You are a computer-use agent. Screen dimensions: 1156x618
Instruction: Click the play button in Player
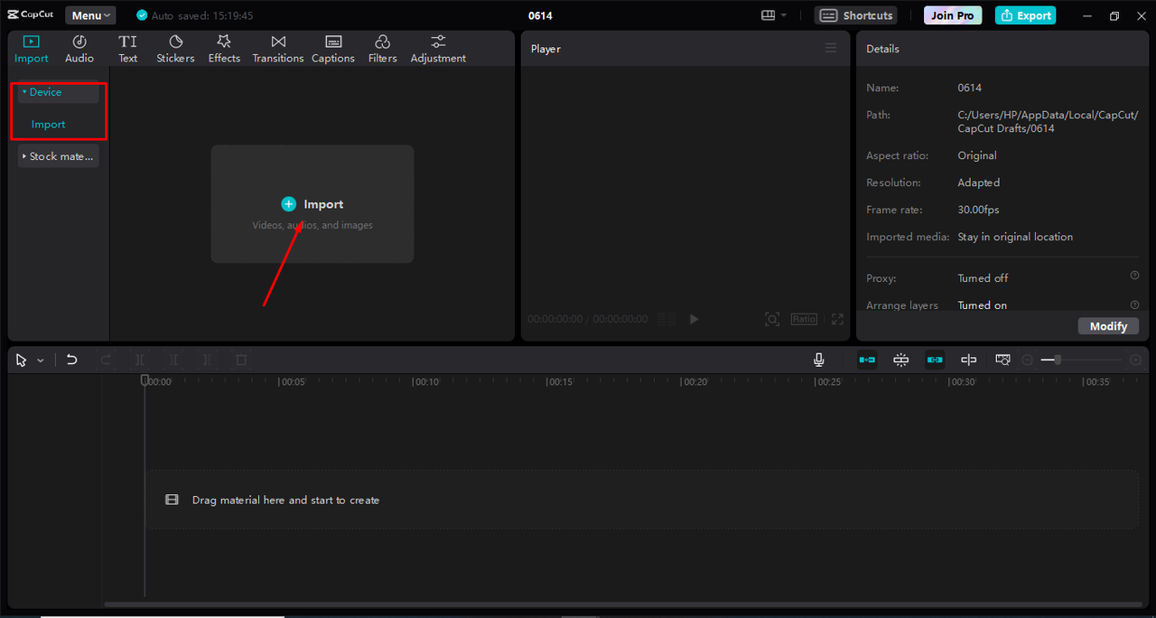pyautogui.click(x=694, y=319)
